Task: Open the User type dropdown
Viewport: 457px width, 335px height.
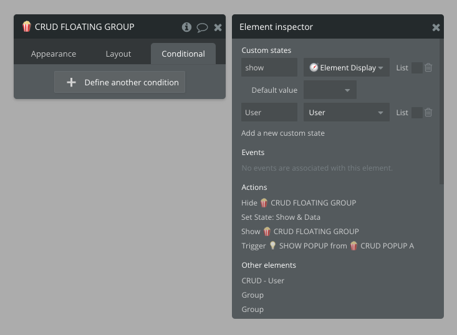Action: (x=346, y=113)
